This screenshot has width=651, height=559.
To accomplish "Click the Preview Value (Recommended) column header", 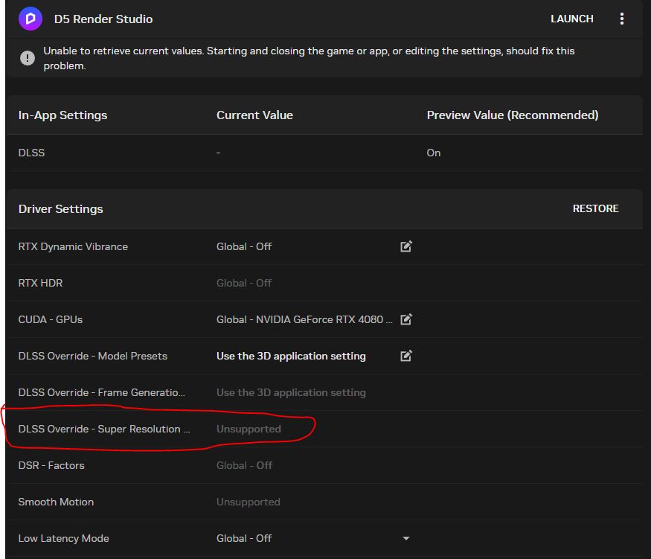I will point(512,115).
